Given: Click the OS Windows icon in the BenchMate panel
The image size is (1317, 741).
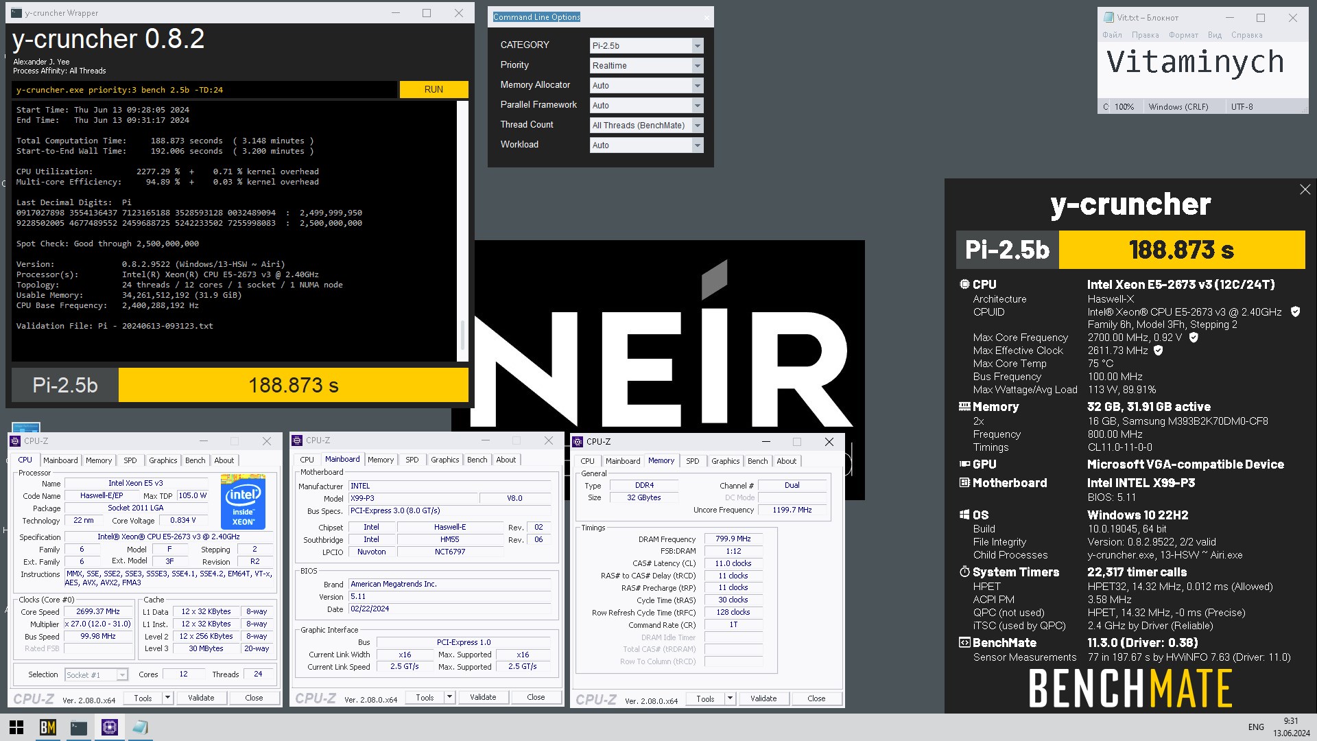Looking at the screenshot, I should point(964,515).
